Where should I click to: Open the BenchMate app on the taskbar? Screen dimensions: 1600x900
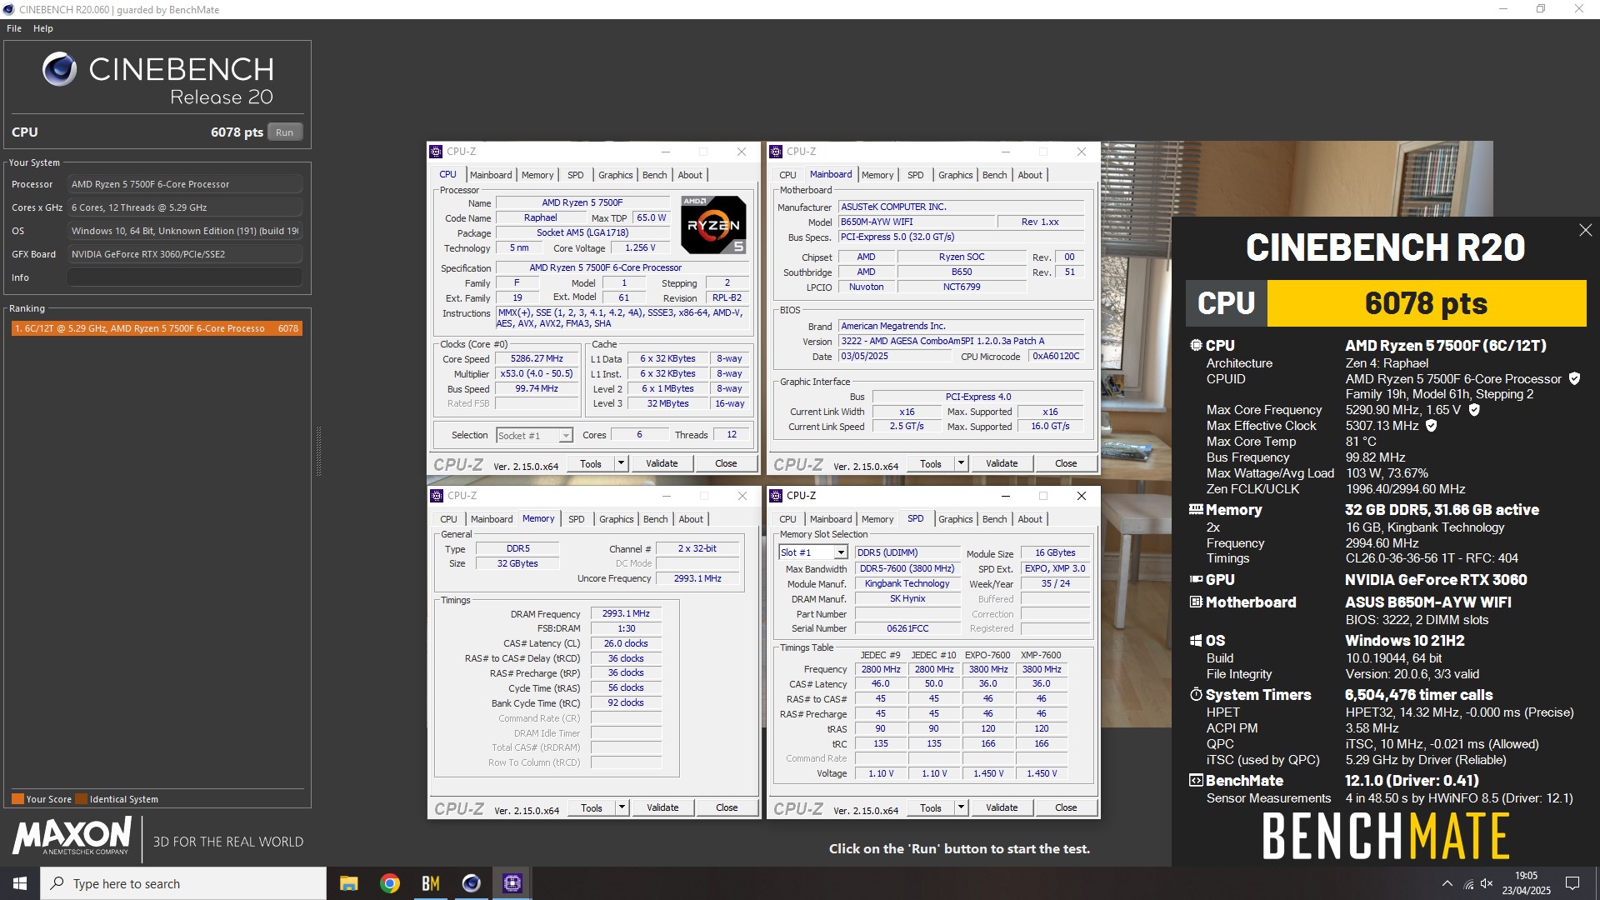tap(431, 883)
